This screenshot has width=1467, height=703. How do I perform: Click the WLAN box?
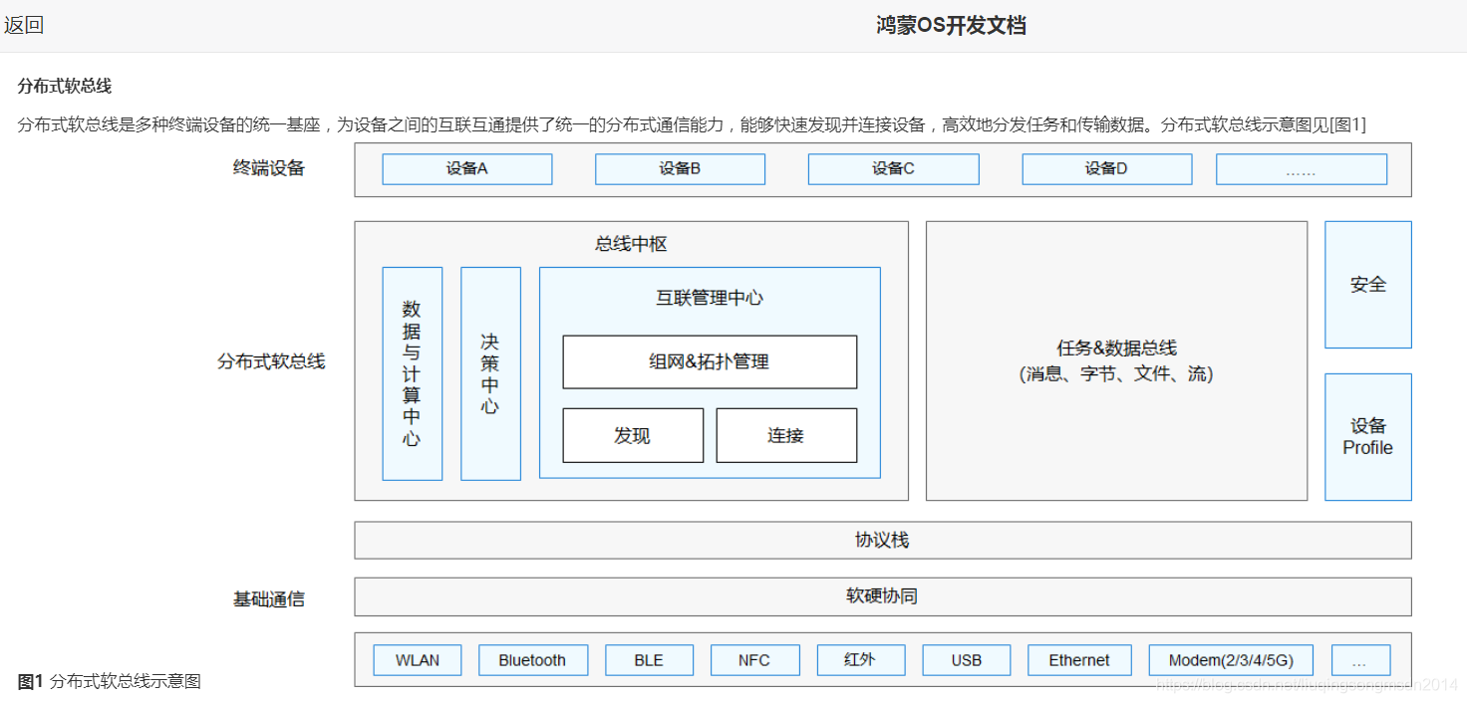(x=418, y=660)
